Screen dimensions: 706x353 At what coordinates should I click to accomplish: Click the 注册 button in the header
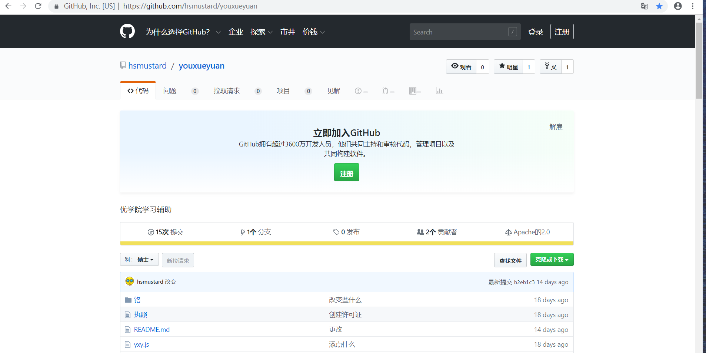click(562, 32)
